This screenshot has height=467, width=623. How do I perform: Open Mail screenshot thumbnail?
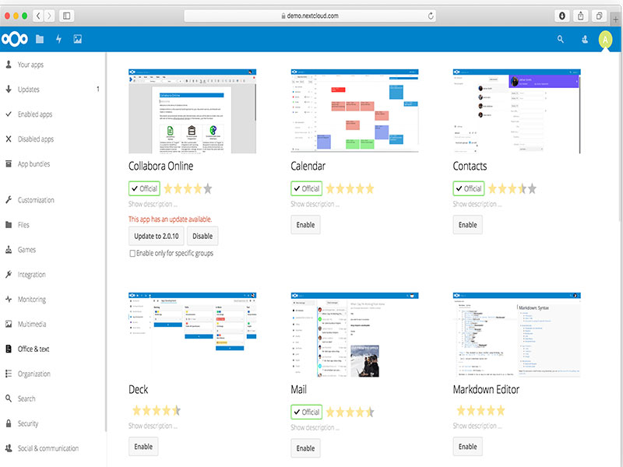pos(354,335)
